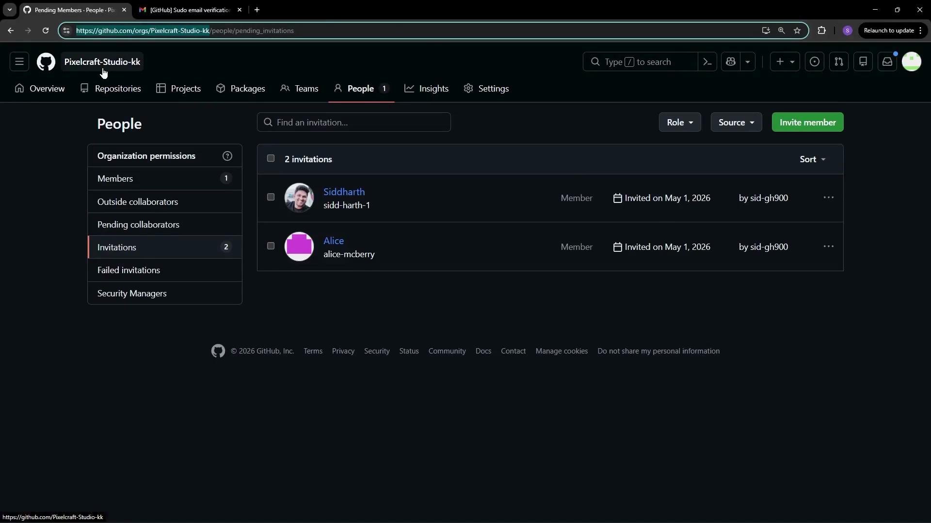Image resolution: width=931 pixels, height=523 pixels.
Task: Open Copilot chat icon
Action: pos(731,62)
